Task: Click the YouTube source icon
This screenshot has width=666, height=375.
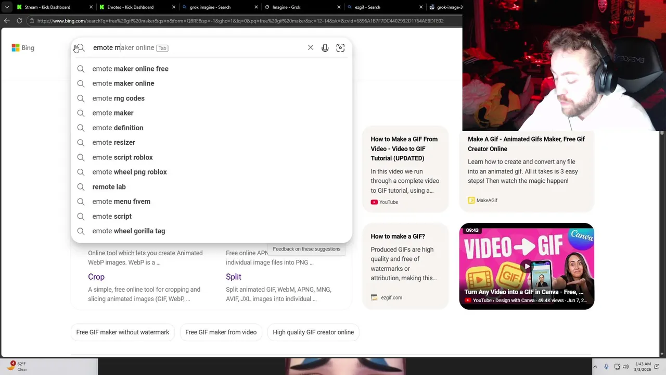Action: (374, 202)
